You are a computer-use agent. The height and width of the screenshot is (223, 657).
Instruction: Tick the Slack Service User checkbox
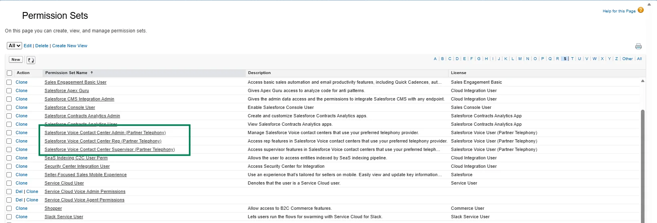9,217
